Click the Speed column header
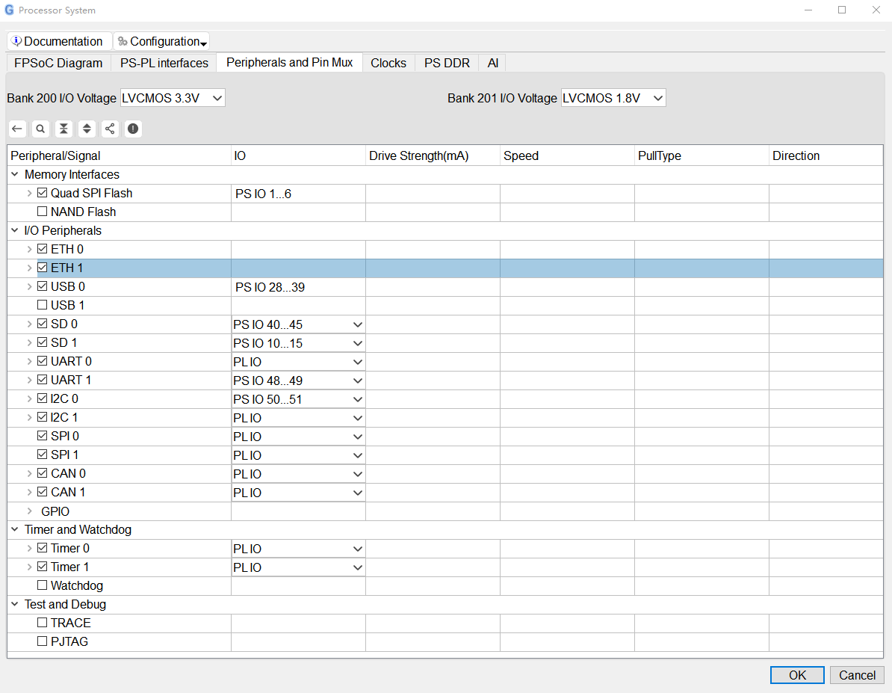The width and height of the screenshot is (892, 693). tap(567, 155)
